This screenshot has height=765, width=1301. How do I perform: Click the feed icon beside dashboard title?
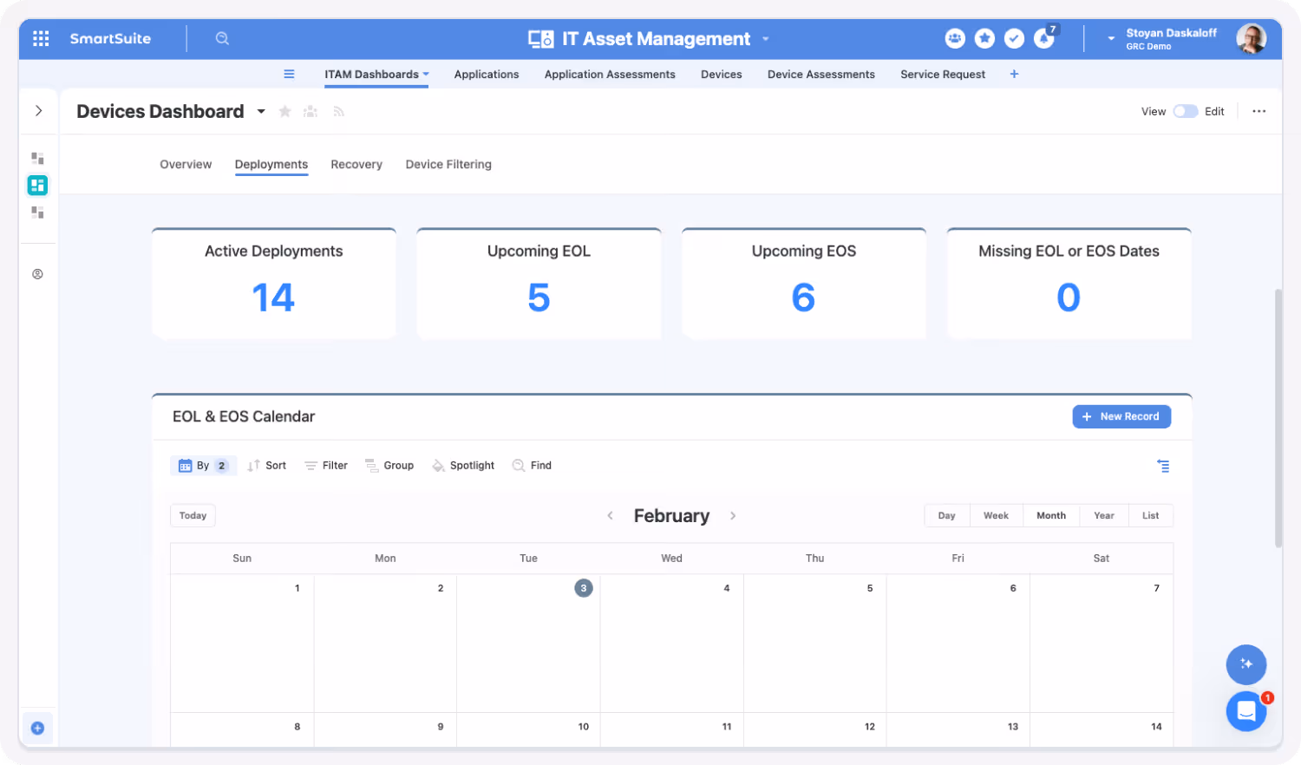tap(338, 112)
